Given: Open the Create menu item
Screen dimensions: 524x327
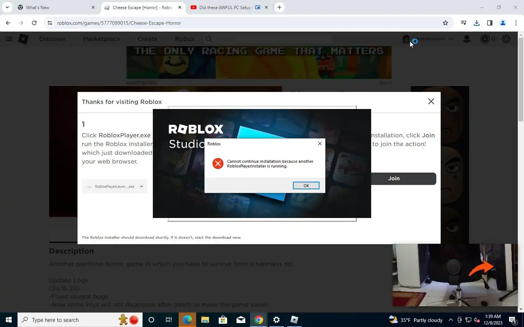Looking at the screenshot, I should [147, 39].
